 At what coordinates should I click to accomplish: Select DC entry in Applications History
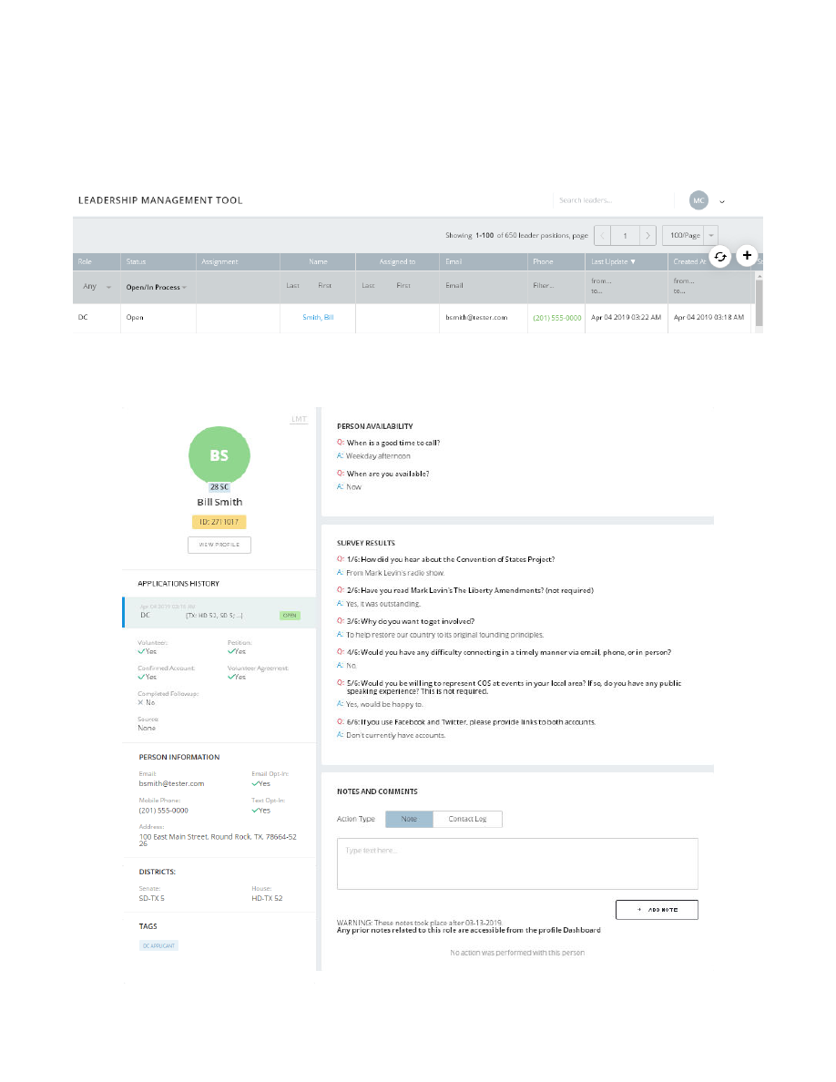click(x=219, y=614)
